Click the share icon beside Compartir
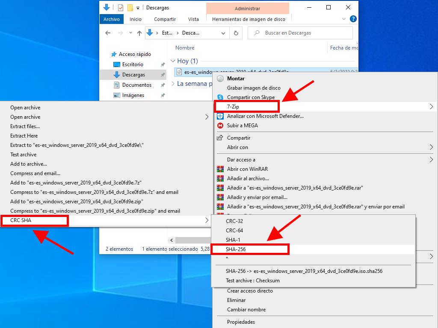This screenshot has height=328, width=438. click(220, 138)
